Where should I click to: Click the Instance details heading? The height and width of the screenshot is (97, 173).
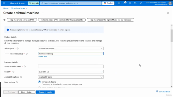point(11,62)
